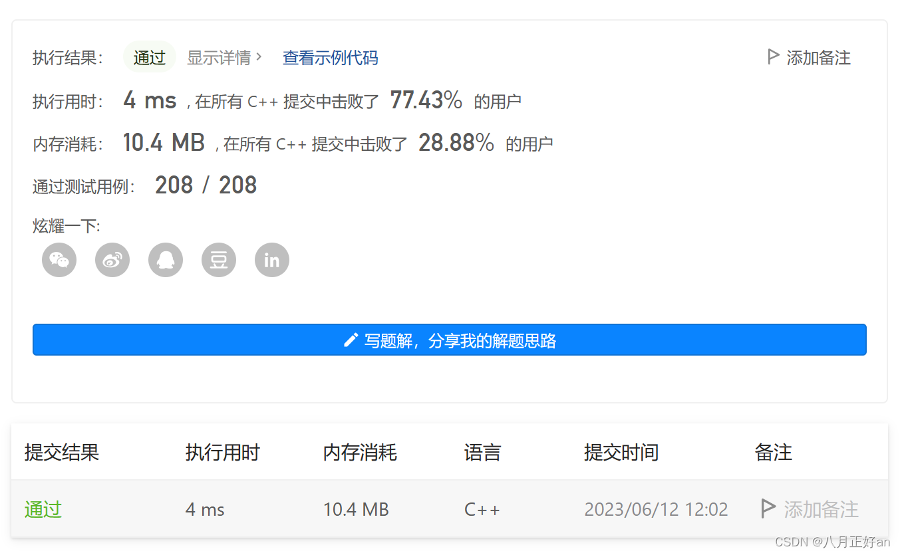Click the large 10.4 MB memory value

coord(164,142)
